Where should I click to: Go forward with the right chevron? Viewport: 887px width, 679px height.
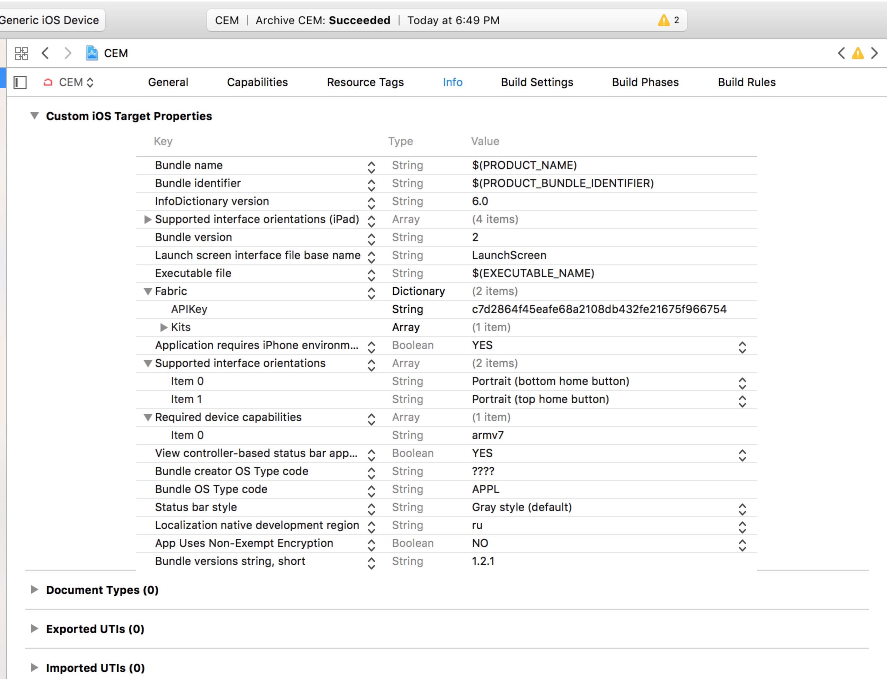tap(68, 53)
